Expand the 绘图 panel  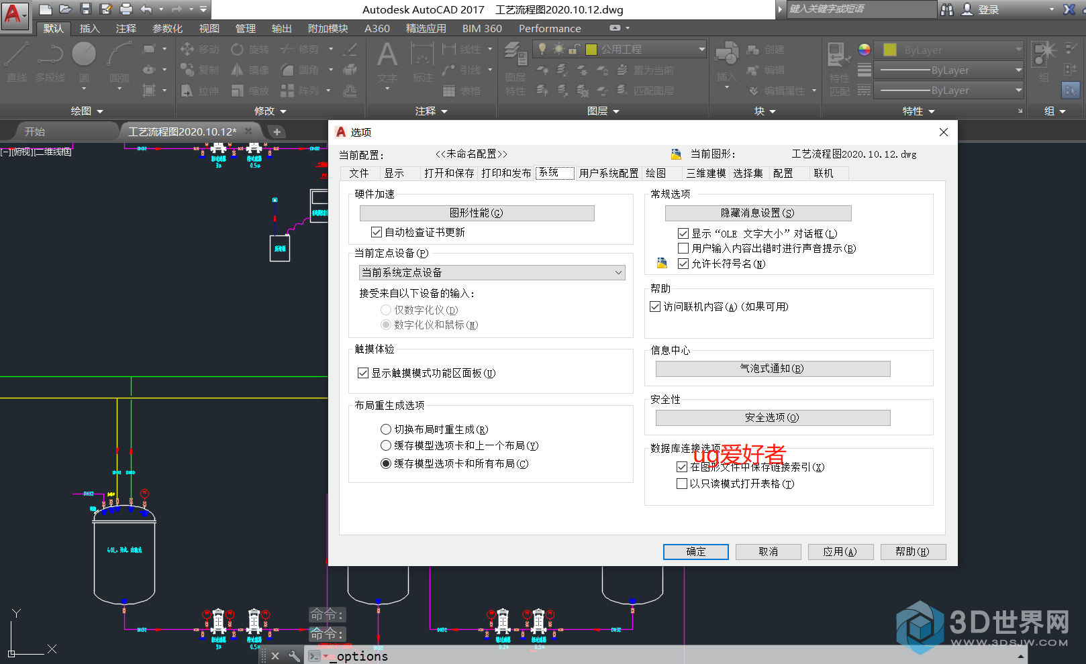click(x=87, y=111)
